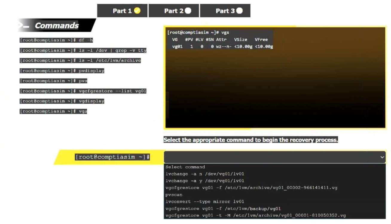This screenshot has width=391, height=224.
Task: Choose vgcfgrestore from /etc/lvm/backup/vg01 option
Action: 223,208
